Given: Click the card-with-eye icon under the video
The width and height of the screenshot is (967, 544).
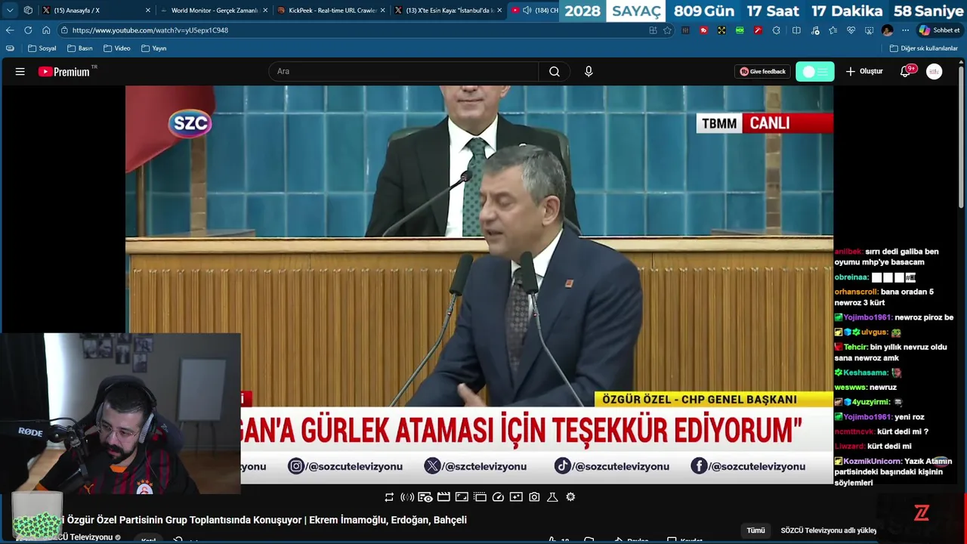Looking at the screenshot, I should click(x=425, y=496).
